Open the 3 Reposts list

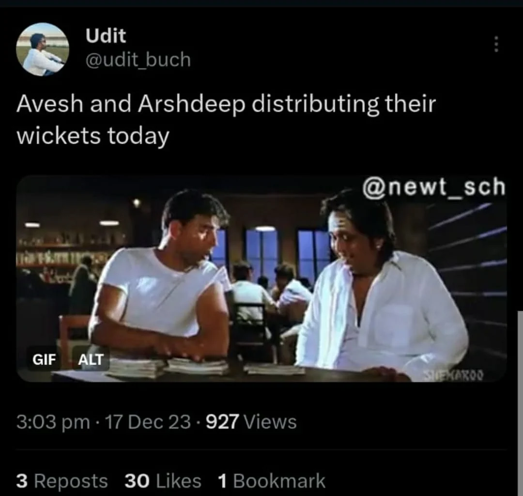62,480
